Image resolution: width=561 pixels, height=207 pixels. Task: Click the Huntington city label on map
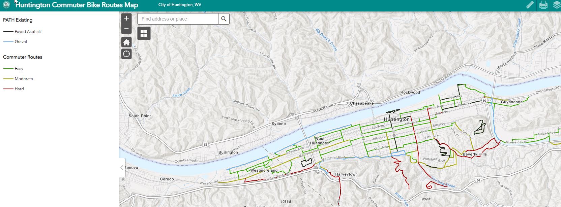pos(397,119)
